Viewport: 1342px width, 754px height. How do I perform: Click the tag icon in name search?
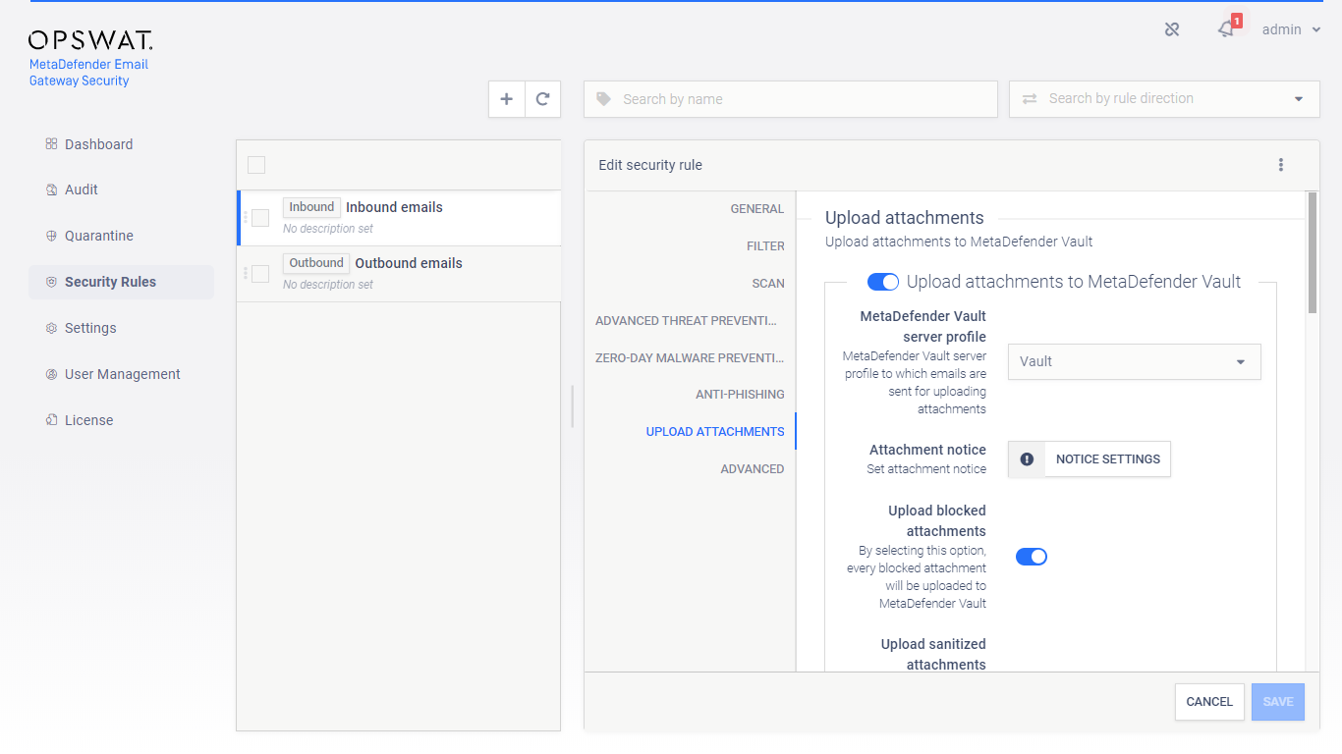603,99
